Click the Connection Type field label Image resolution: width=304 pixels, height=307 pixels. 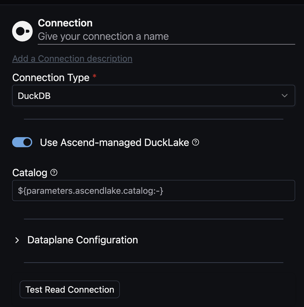click(51, 78)
